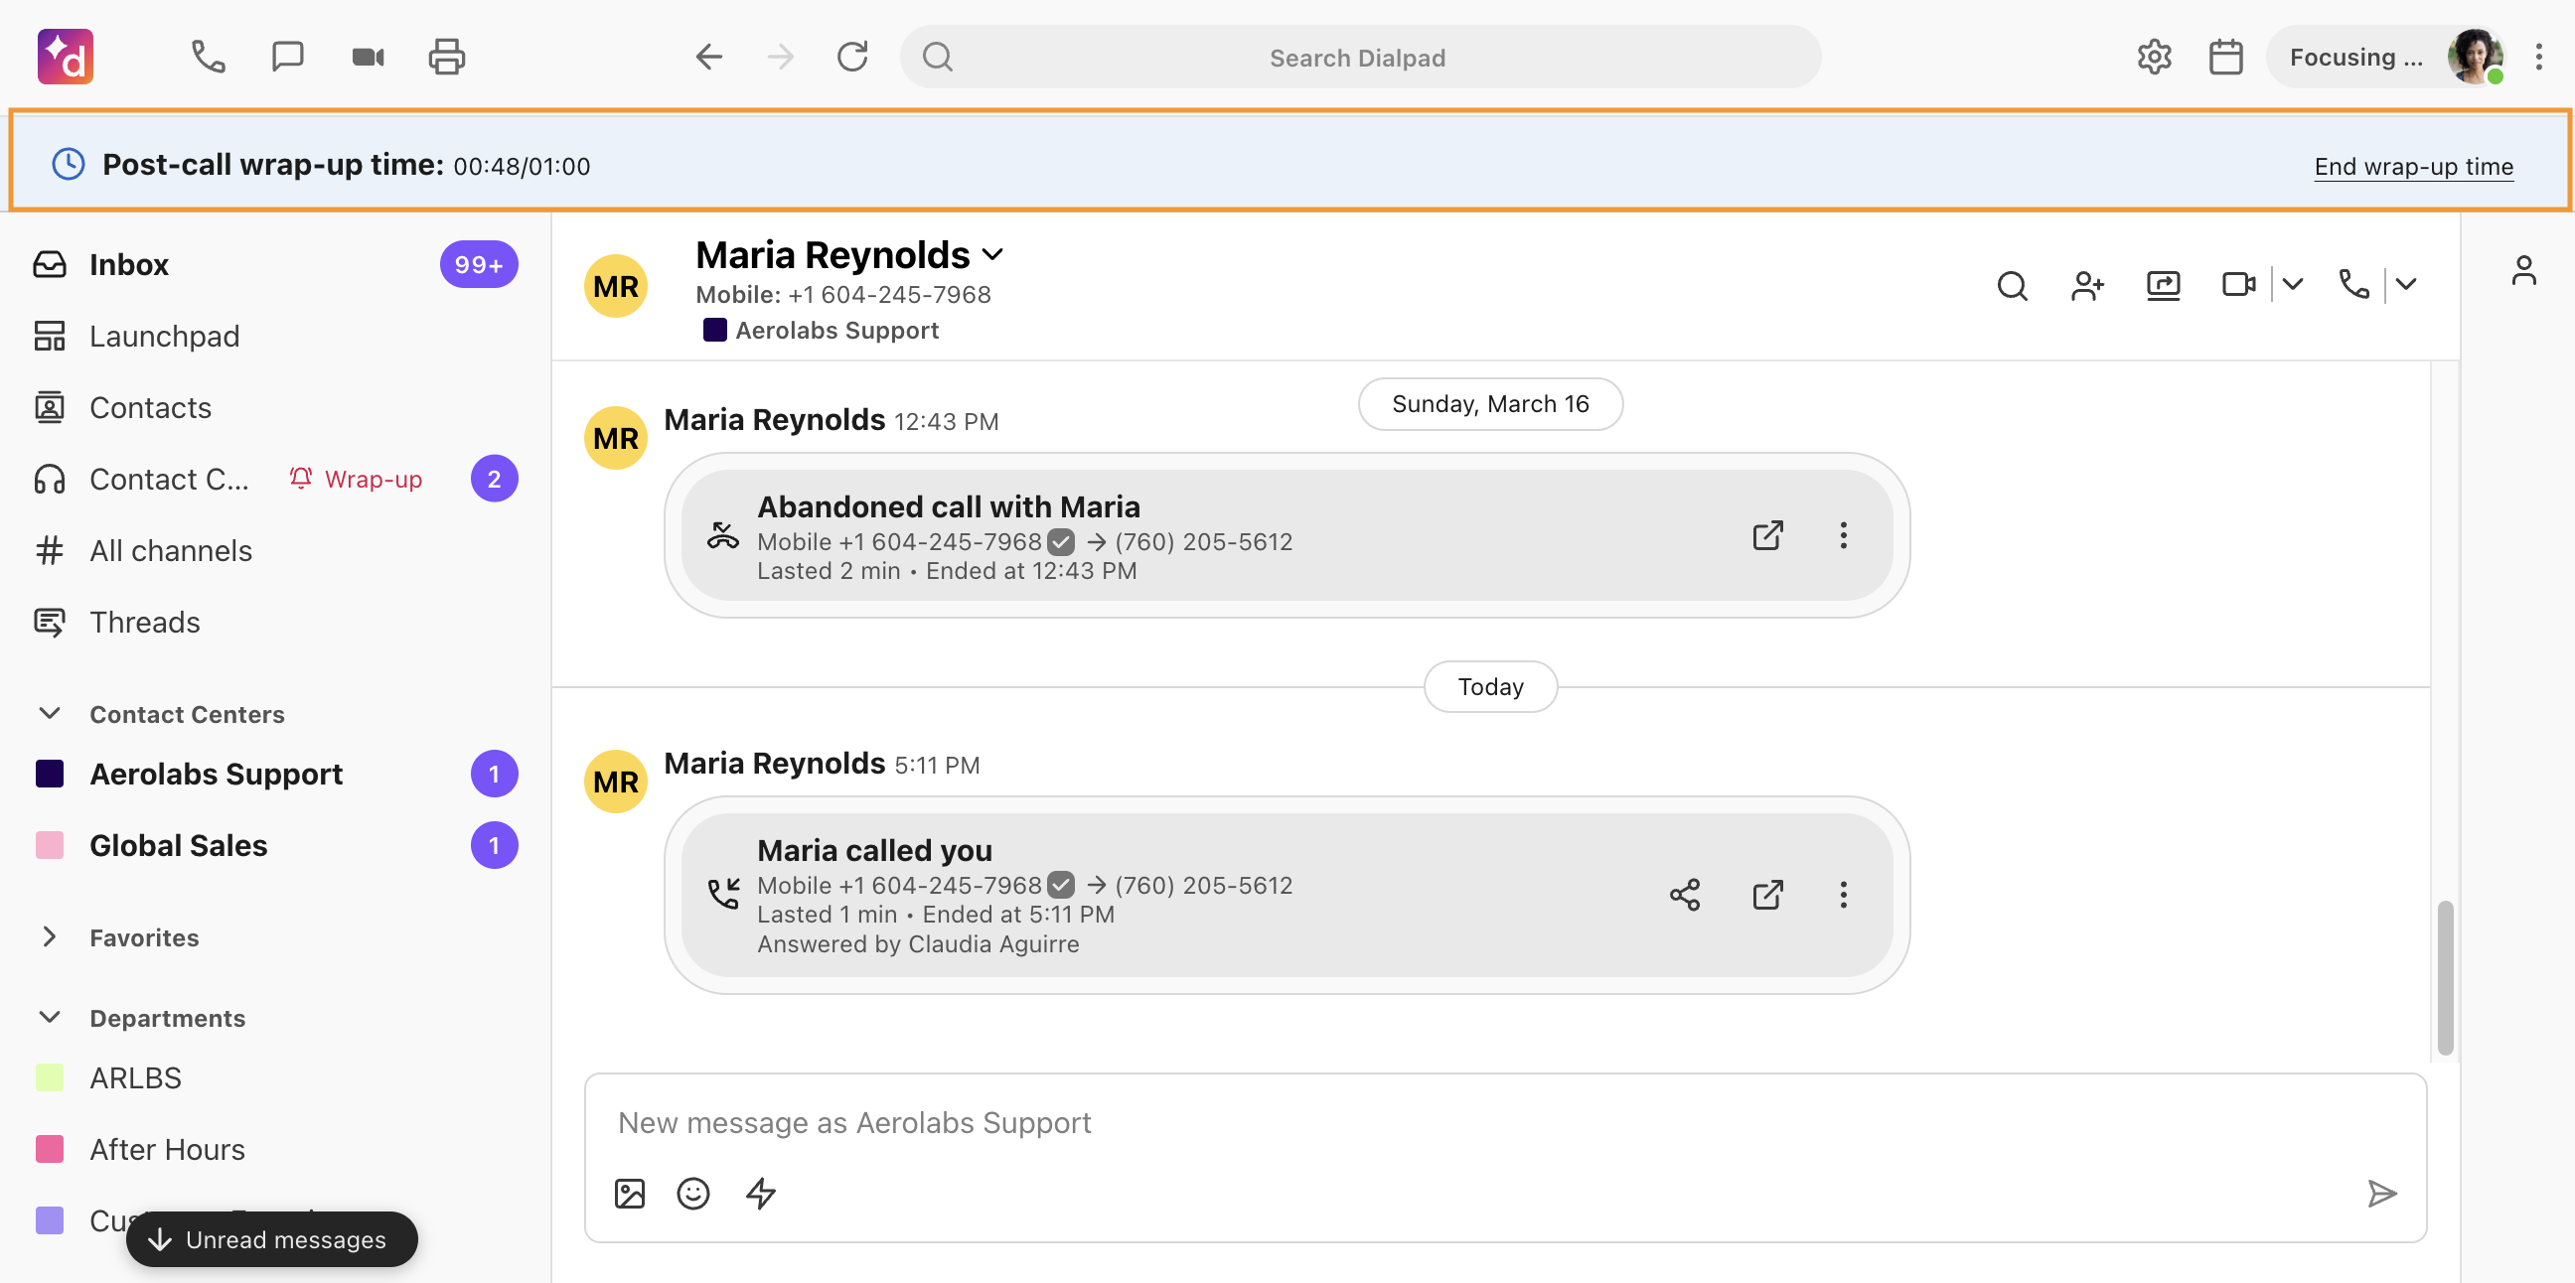Screen dimensions: 2575x1283
Task: Expand the Favorites section
Action: [x=49, y=937]
